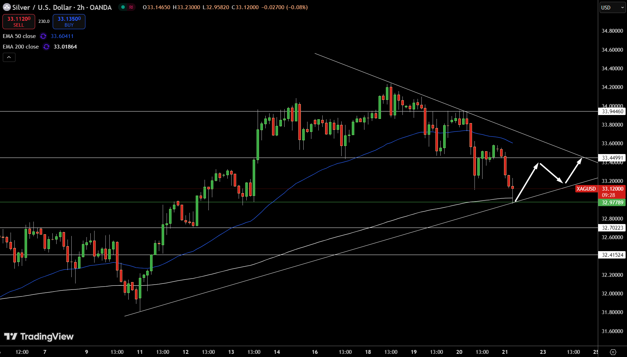Click date label 18 on the time axis
The width and height of the screenshot is (627, 357).
click(368, 352)
